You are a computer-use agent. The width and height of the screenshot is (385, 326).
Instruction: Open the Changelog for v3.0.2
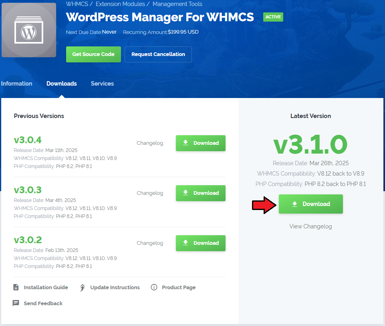tap(150, 243)
